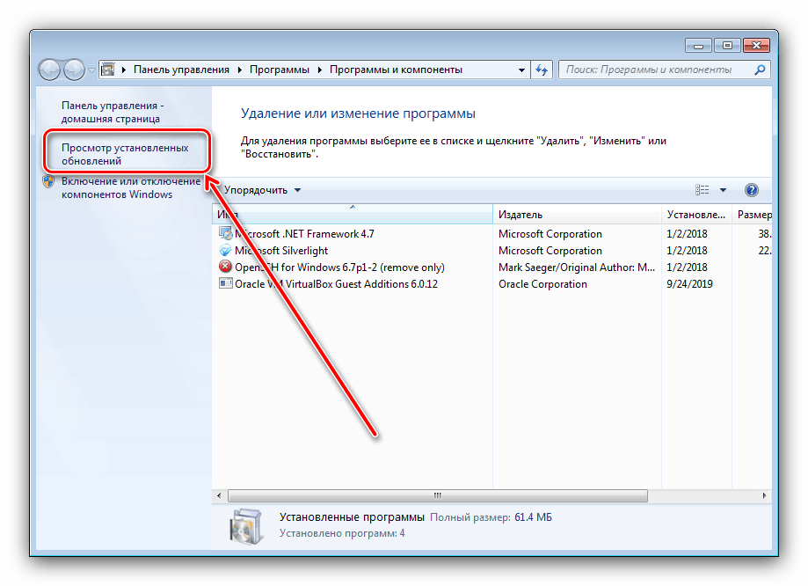The image size is (808, 586).
Task: Click 'Oracle Corporation' publisher cell
Action: click(x=542, y=284)
